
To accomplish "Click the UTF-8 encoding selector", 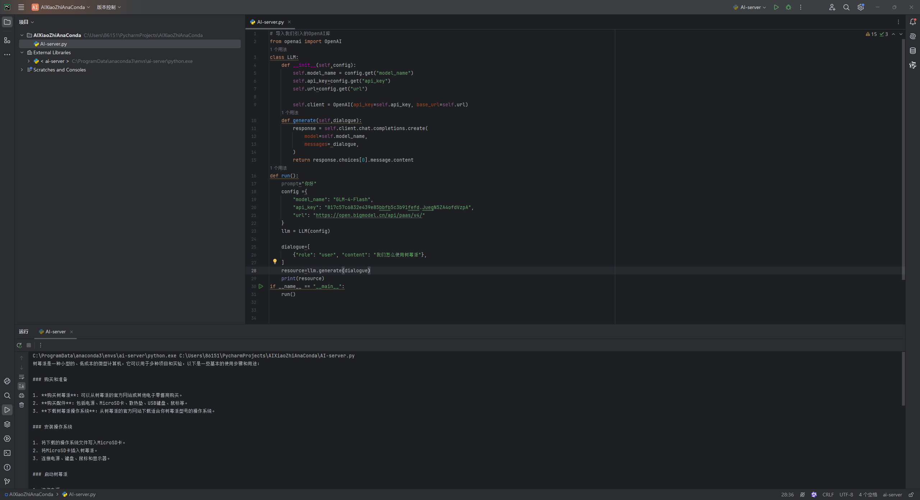I will point(846,495).
